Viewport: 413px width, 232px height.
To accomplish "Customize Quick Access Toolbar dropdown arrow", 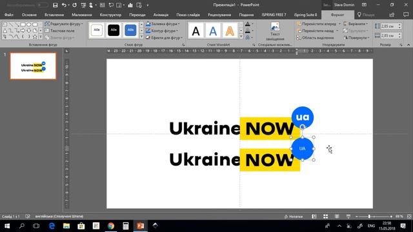I will tap(148, 5).
